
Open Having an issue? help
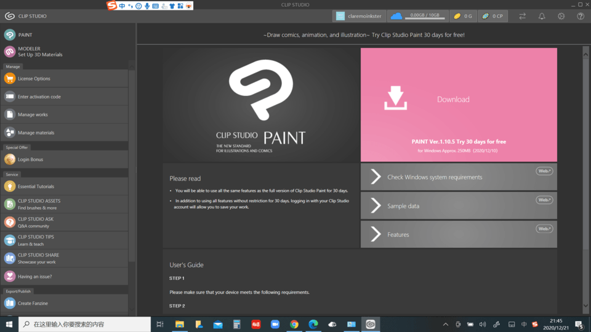click(x=65, y=276)
